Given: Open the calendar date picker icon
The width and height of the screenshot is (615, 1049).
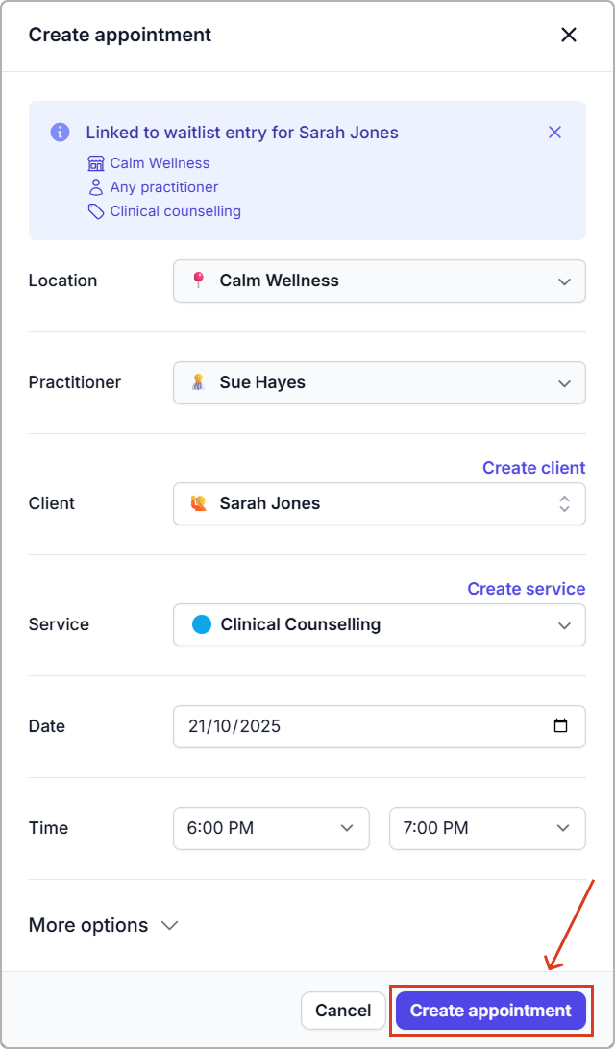Looking at the screenshot, I should pyautogui.click(x=561, y=726).
